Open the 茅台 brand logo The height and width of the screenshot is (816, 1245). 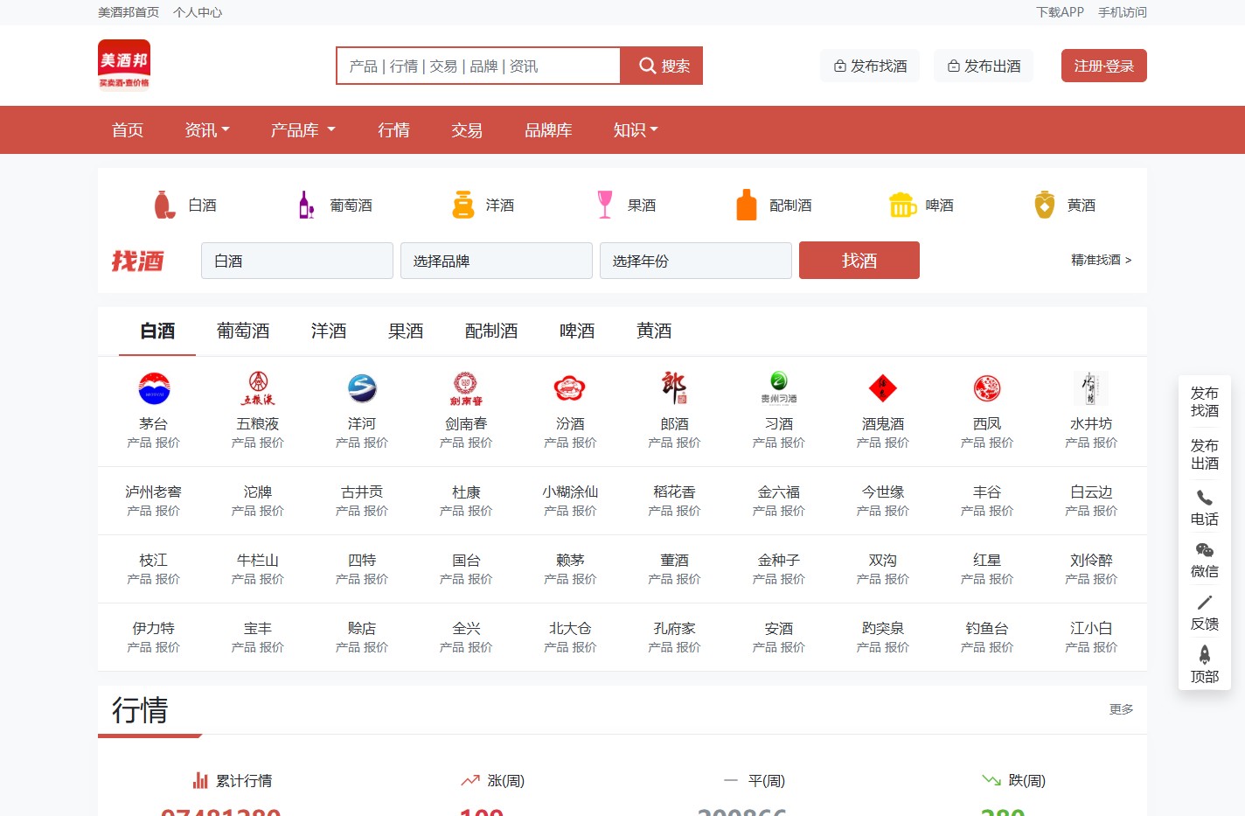tap(154, 388)
